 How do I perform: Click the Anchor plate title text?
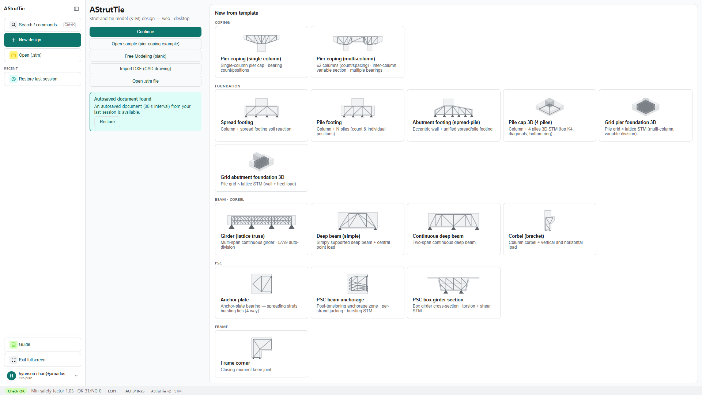pyautogui.click(x=235, y=300)
